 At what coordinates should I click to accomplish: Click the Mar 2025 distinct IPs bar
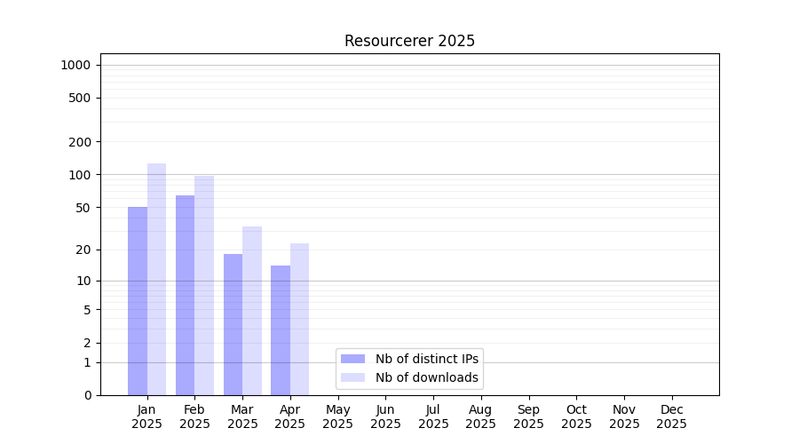[x=233, y=325]
